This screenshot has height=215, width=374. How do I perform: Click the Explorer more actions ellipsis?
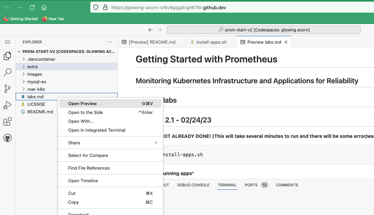pyautogui.click(x=110, y=42)
